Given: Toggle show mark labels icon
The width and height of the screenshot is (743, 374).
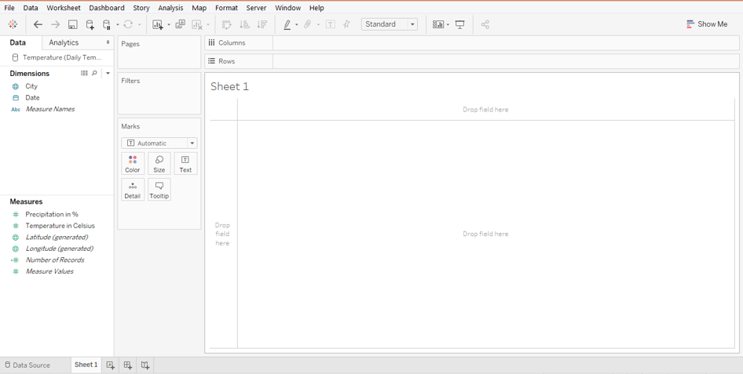Looking at the screenshot, I should (331, 24).
